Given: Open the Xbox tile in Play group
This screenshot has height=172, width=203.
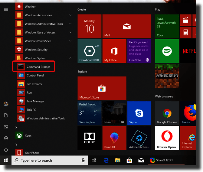Looking at the screenshot, I should click(167, 26).
